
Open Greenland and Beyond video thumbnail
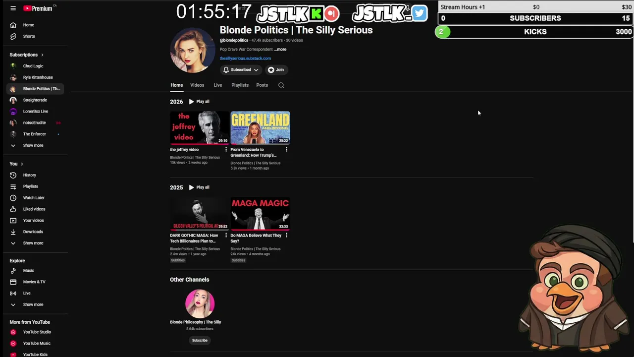[260, 128]
